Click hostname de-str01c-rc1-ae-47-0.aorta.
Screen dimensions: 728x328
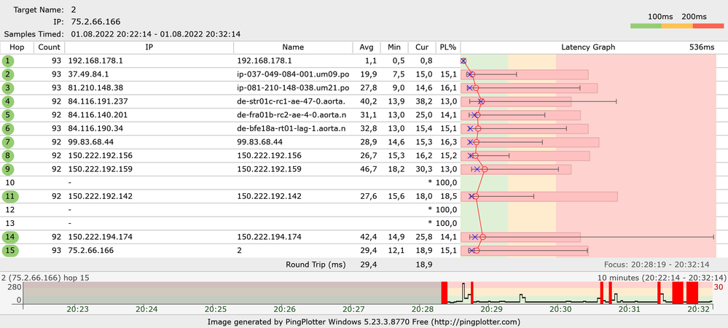[x=291, y=101]
